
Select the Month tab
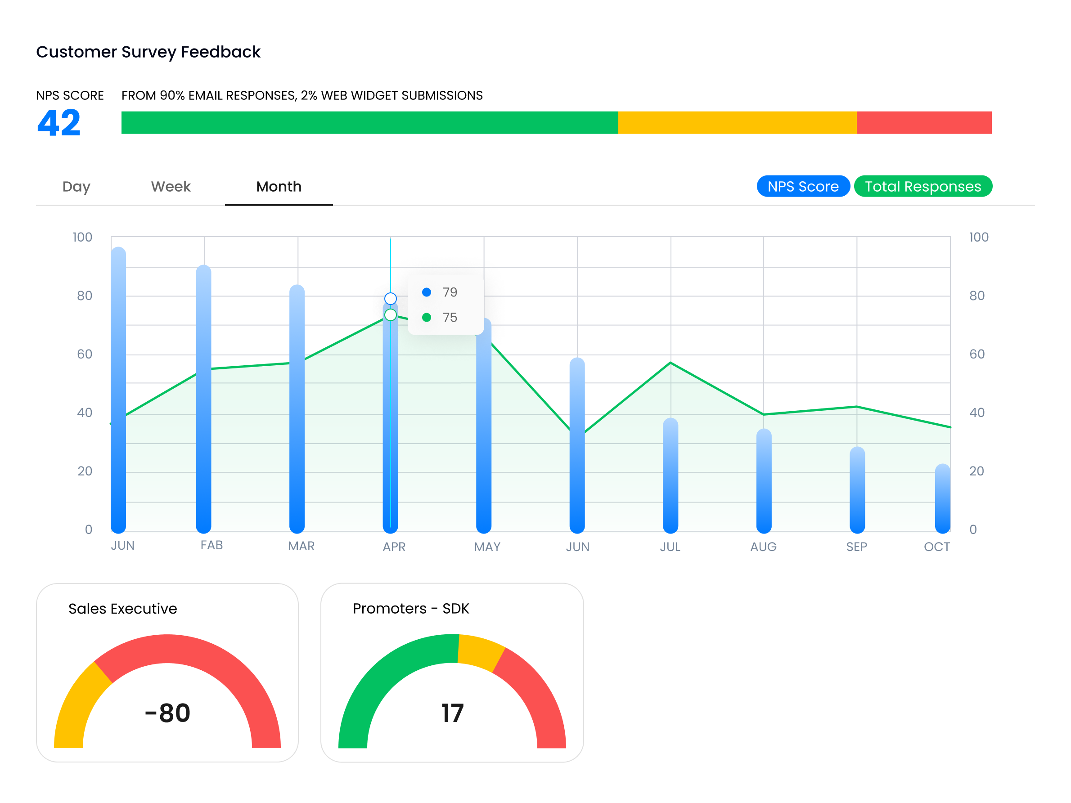pos(279,186)
